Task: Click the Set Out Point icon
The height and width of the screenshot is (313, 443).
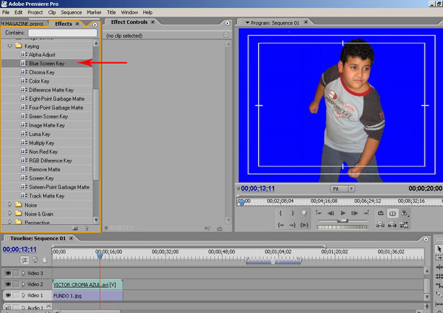Action: pyautogui.click(x=293, y=213)
